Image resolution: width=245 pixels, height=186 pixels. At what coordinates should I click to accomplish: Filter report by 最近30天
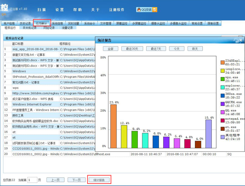pos(132,49)
